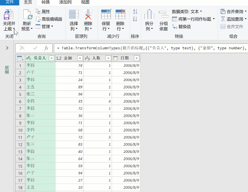Screen dimensions: 248x192
Task: Click the 刷新预览 refresh preview icon
Action: (27, 15)
